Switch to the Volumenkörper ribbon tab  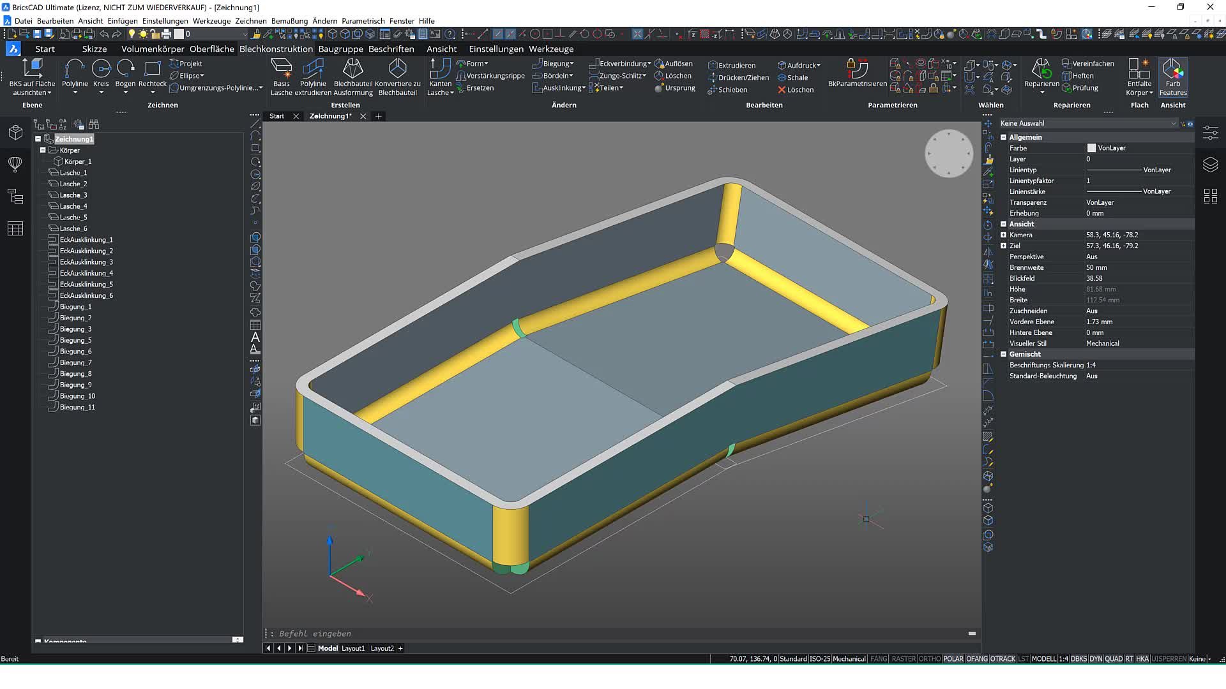pyautogui.click(x=153, y=48)
